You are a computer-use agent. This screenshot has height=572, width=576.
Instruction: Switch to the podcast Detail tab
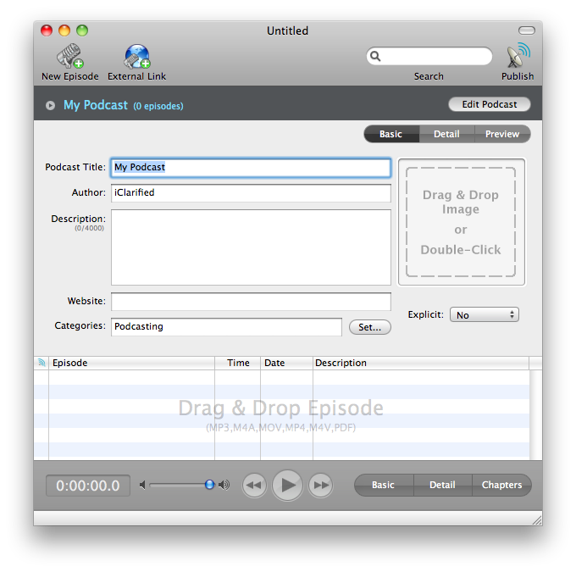446,134
